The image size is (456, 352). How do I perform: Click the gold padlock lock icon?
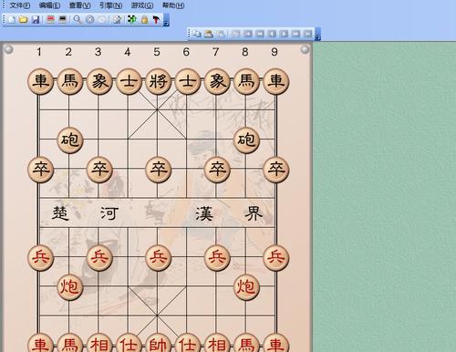pyautogui.click(x=144, y=20)
